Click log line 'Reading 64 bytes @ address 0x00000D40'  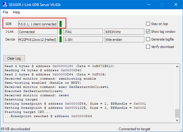(x=43, y=70)
